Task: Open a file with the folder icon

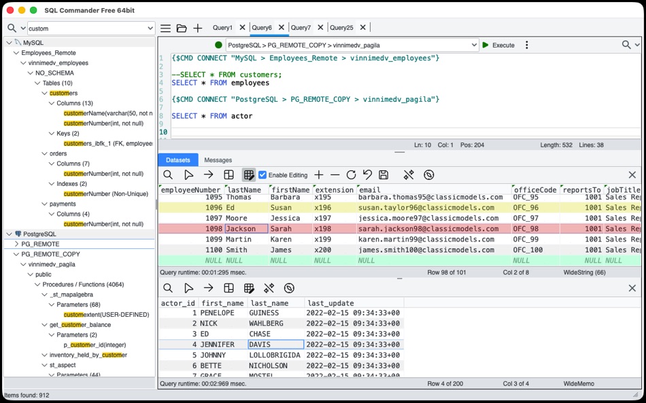Action: click(182, 28)
